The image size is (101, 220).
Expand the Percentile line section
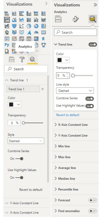pyautogui.click(x=75, y=189)
